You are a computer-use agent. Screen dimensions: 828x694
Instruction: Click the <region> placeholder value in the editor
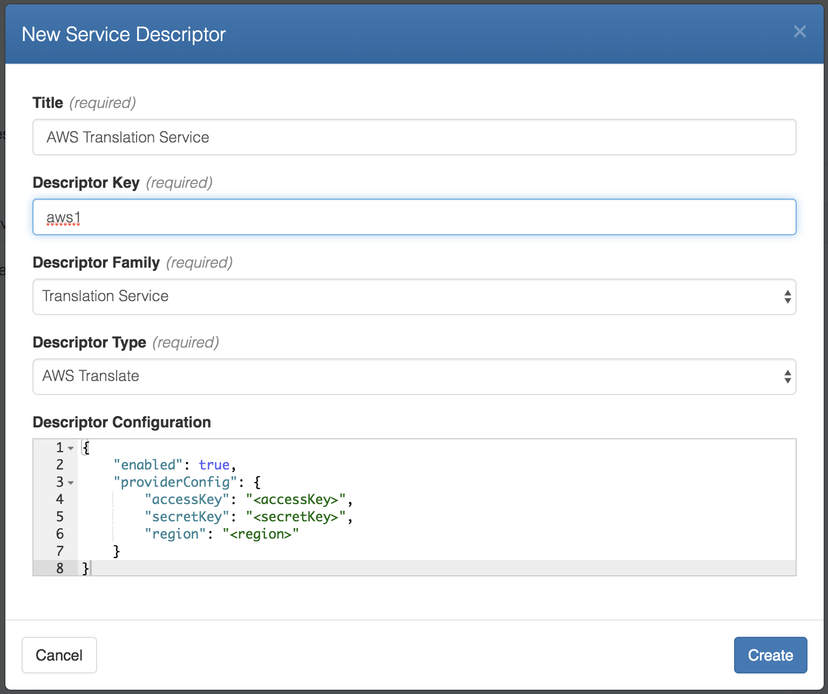coord(260,534)
